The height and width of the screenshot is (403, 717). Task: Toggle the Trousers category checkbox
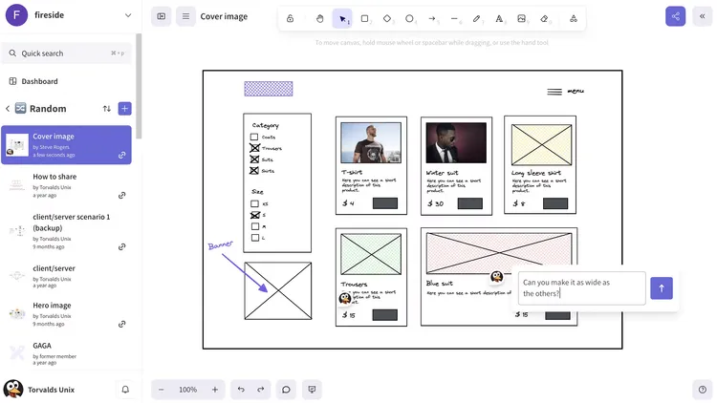click(x=254, y=148)
